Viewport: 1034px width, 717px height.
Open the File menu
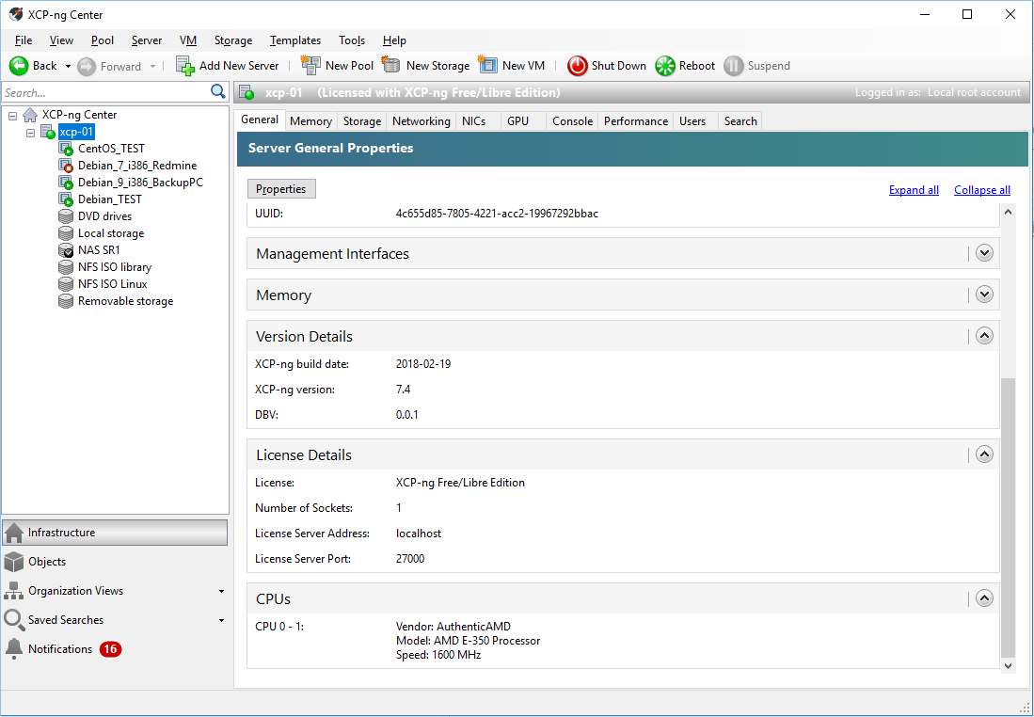tap(24, 40)
